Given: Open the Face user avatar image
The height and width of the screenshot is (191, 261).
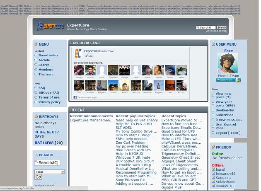Looking at the screenshot, I should [228, 63].
